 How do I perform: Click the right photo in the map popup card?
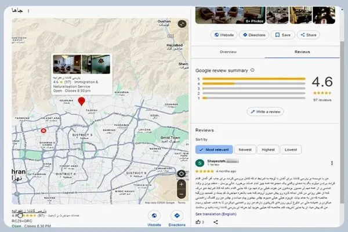tap(96, 64)
